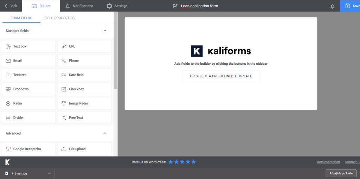The height and width of the screenshot is (179, 360).
Task: Open the Notifications tab
Action: point(79,6)
